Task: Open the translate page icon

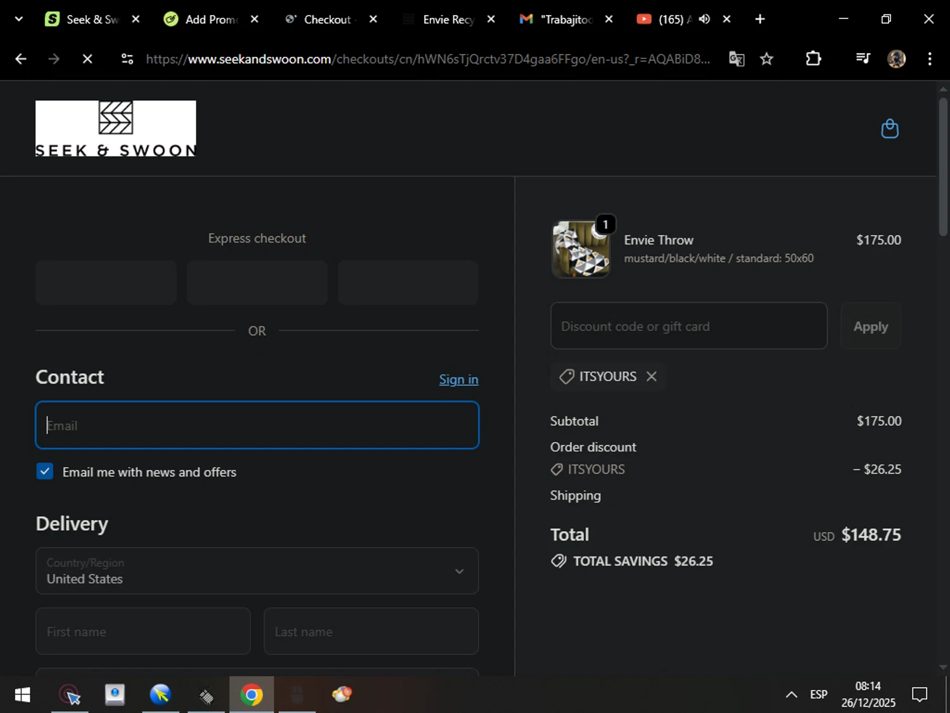Action: point(737,59)
